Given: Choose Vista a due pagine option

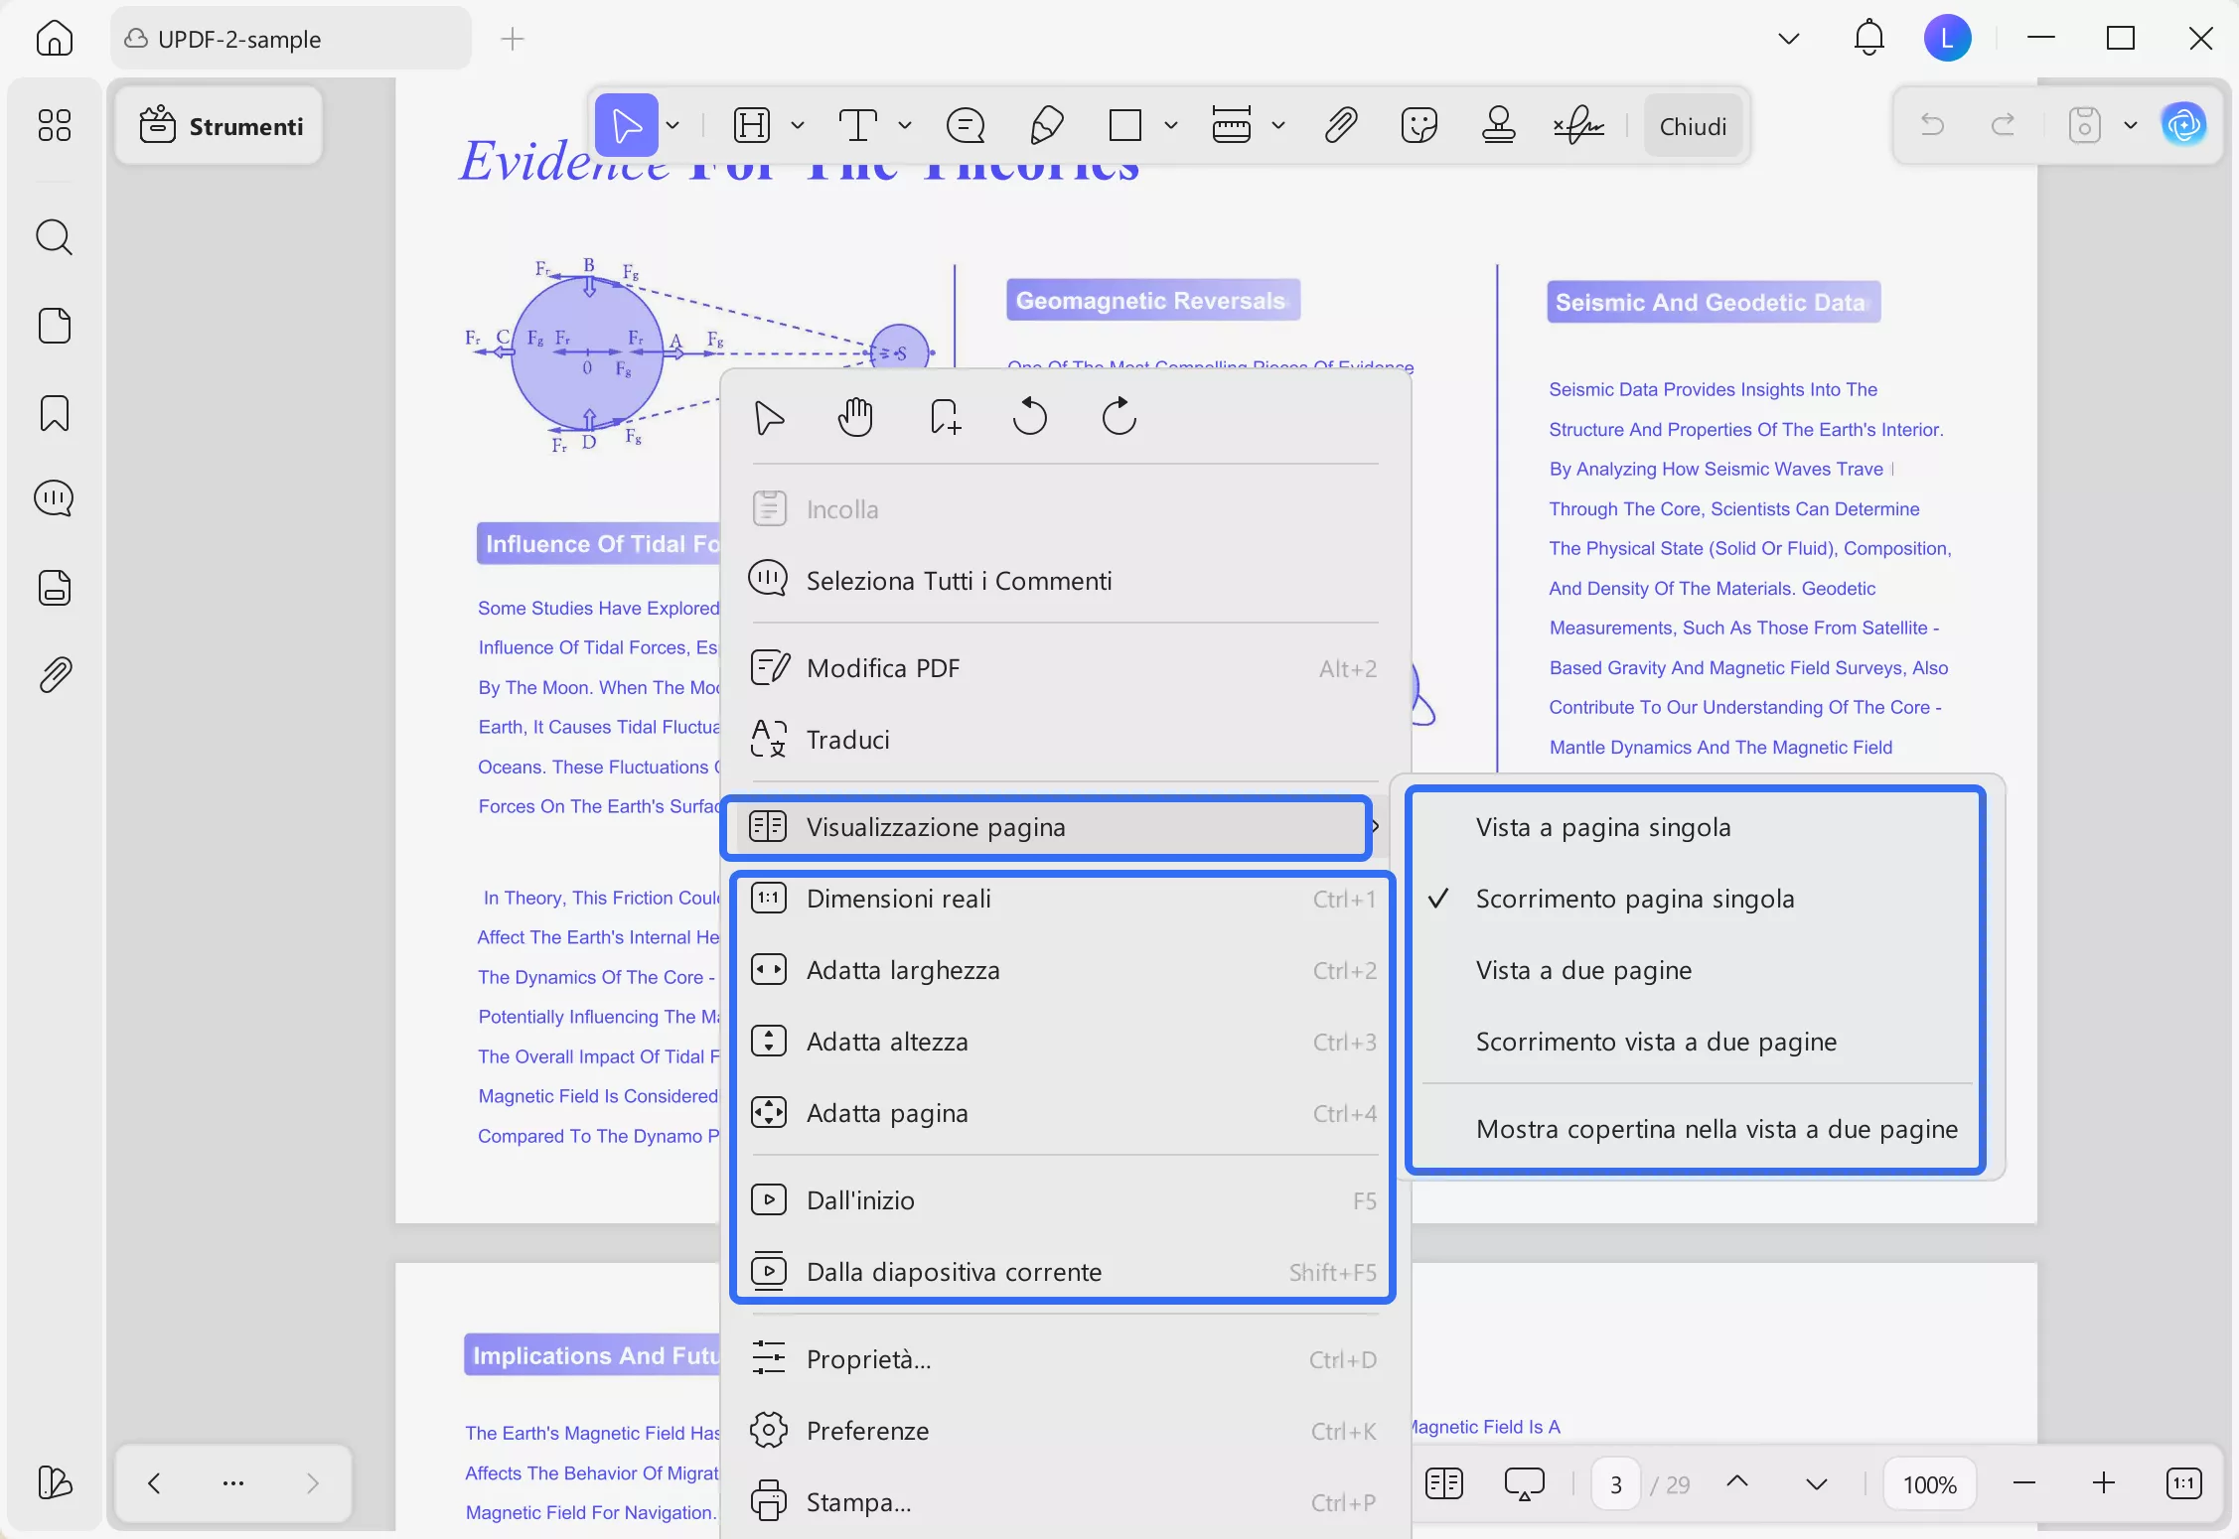Looking at the screenshot, I should (x=1583, y=970).
